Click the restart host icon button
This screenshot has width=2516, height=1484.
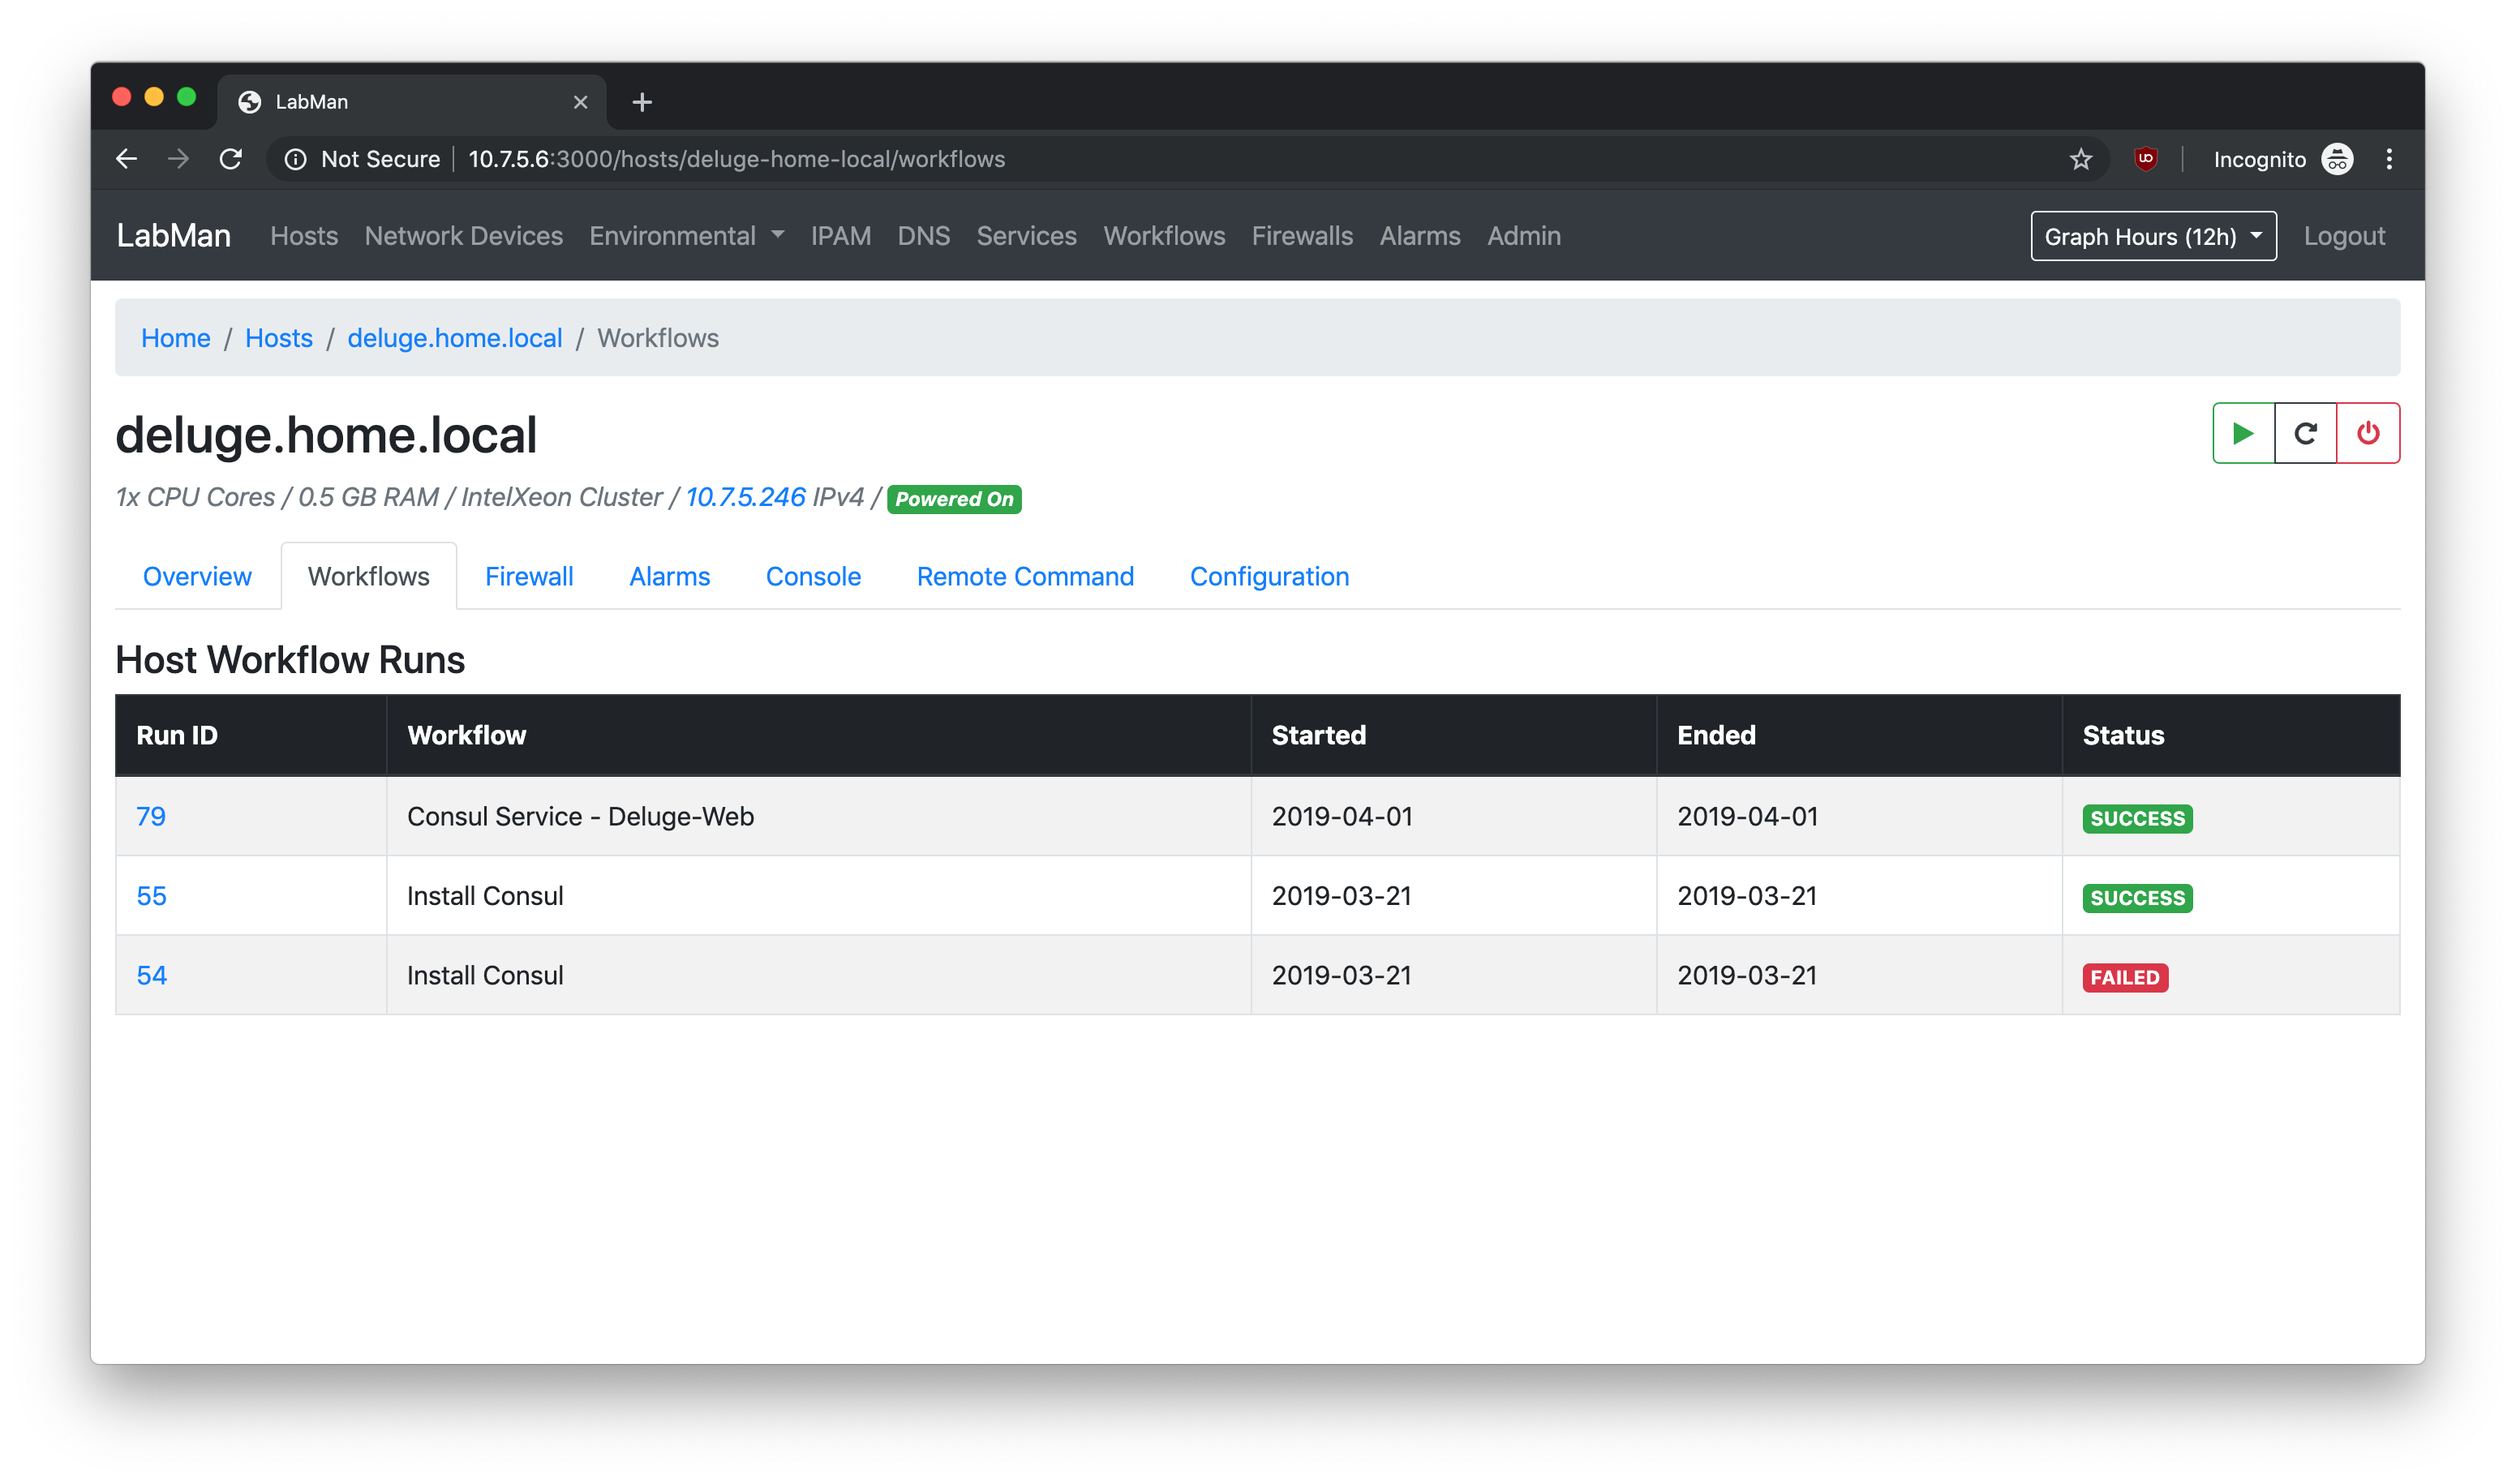(x=2305, y=433)
